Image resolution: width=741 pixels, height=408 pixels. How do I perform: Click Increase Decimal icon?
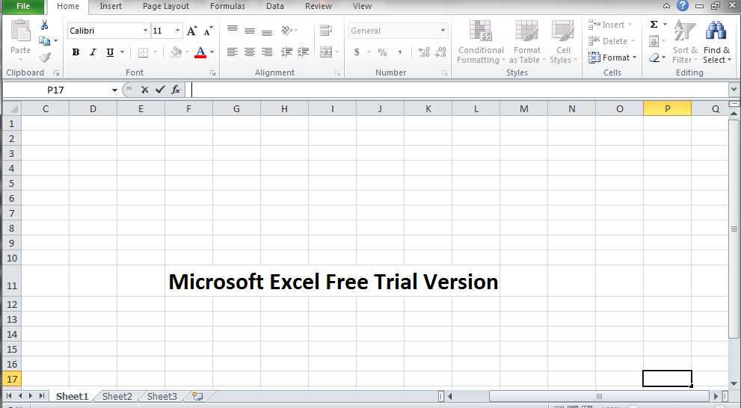[424, 52]
